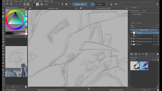Click the open file folder icon
The image size is (162, 91).
point(8,4)
